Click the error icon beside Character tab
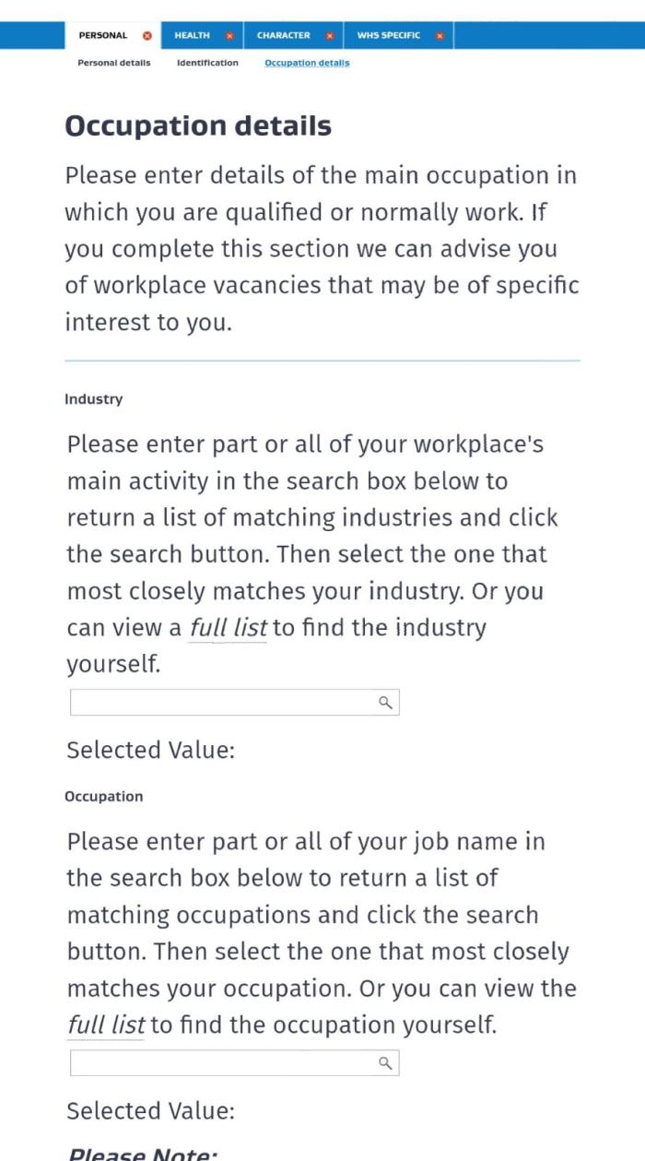 (330, 36)
